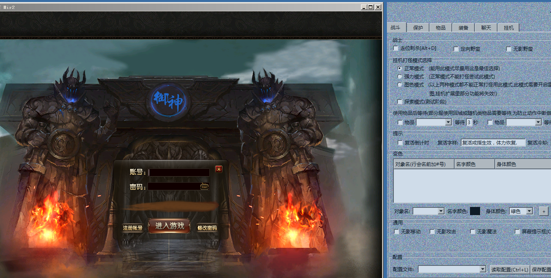Screen dimensions: 551x278
Task: Click the 保存配置 button
Action: 541,269
